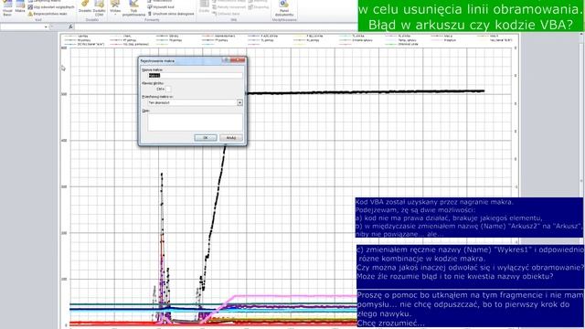The width and height of the screenshot is (585, 329).
Task: Open Bezpieczeństwo makr settings
Action: tap(48, 14)
